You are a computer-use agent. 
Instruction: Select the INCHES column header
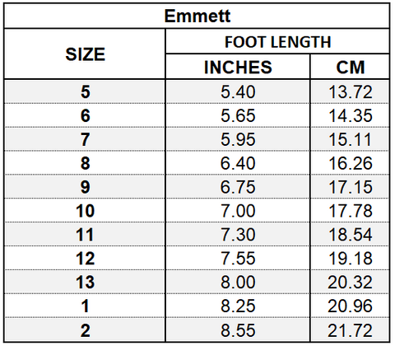click(x=238, y=67)
